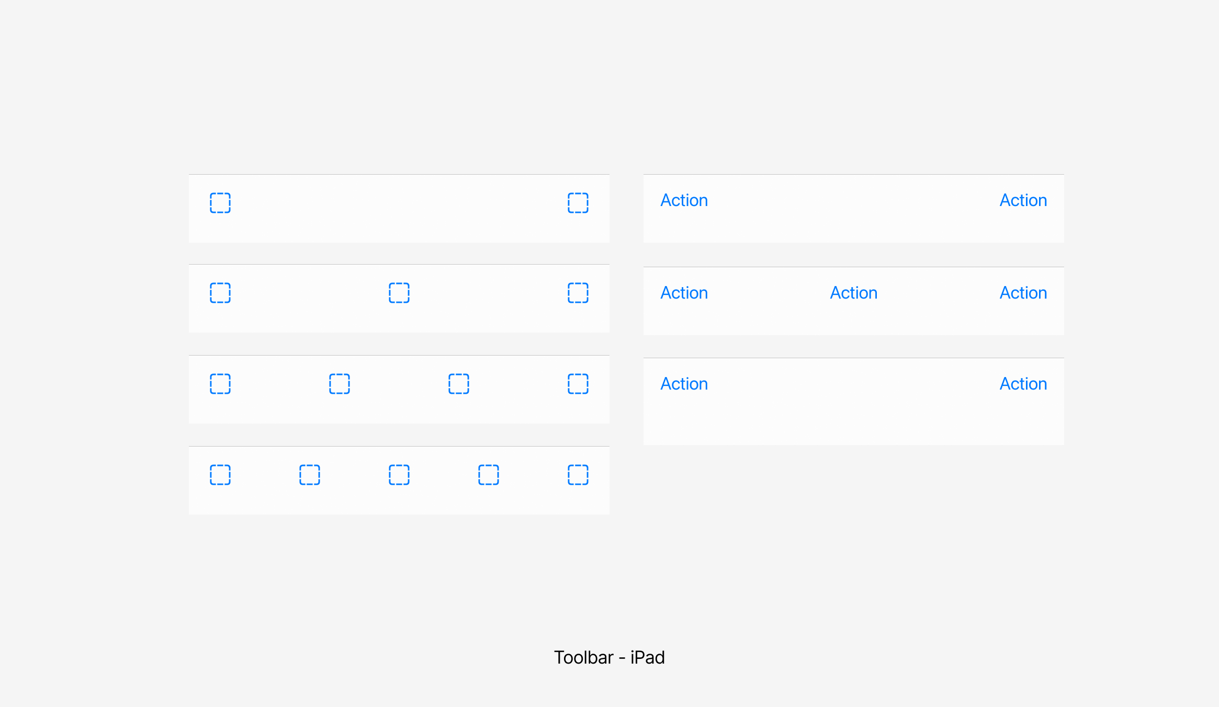The image size is (1219, 707).
Task: Click right Action in the bottom text toolbar
Action: point(1023,384)
